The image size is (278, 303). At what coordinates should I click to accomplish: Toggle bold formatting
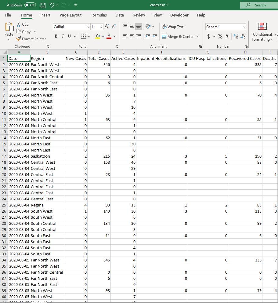coord(56,36)
